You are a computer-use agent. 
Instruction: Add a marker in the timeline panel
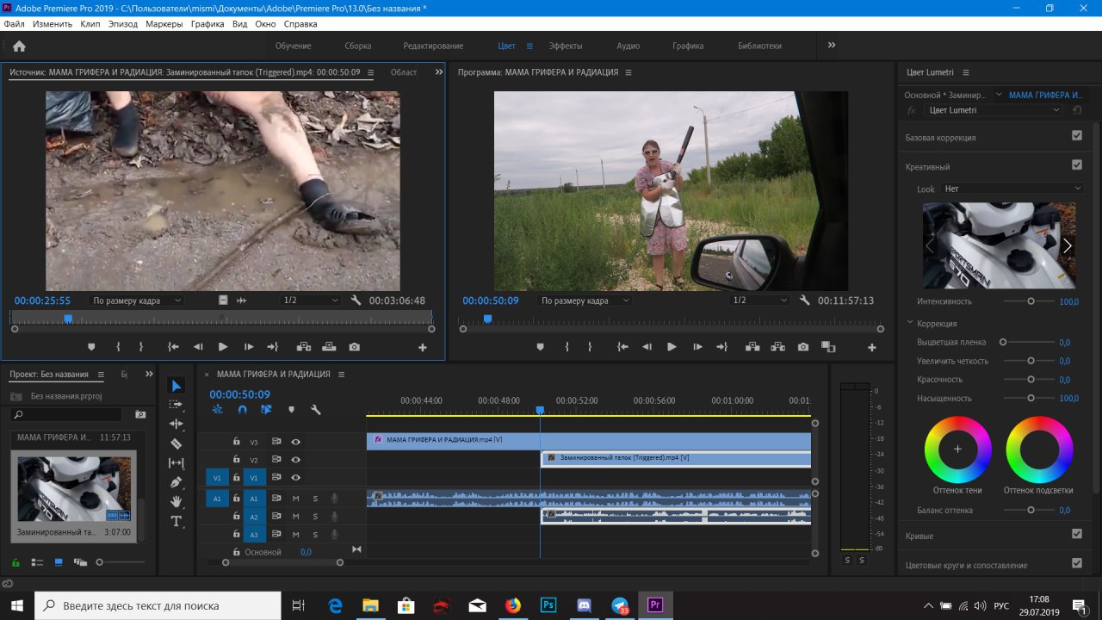[291, 410]
